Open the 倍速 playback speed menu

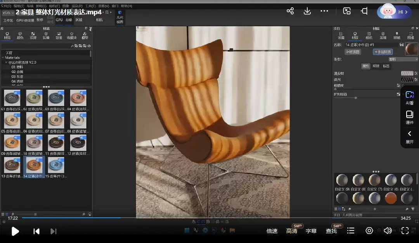[272, 231]
